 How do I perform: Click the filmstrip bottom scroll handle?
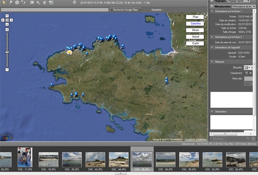click(x=121, y=174)
